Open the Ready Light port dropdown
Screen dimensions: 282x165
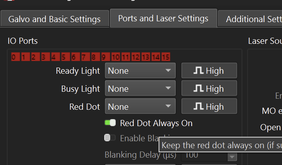[x=140, y=71]
